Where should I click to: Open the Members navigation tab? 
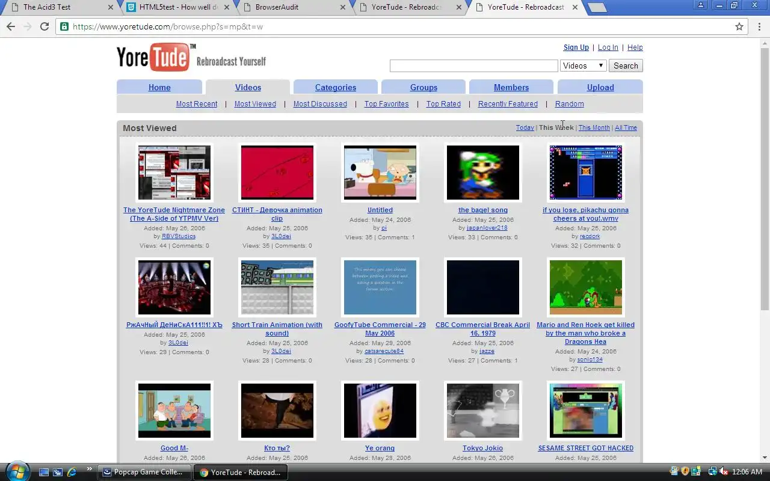[511, 87]
